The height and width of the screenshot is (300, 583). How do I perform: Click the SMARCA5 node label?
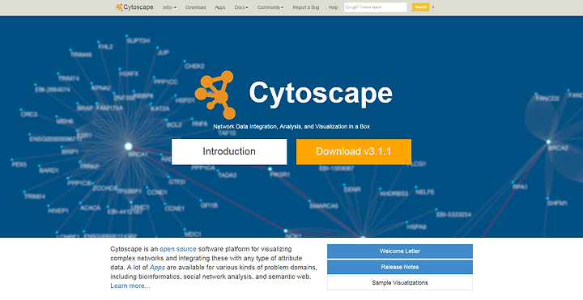[323, 205]
